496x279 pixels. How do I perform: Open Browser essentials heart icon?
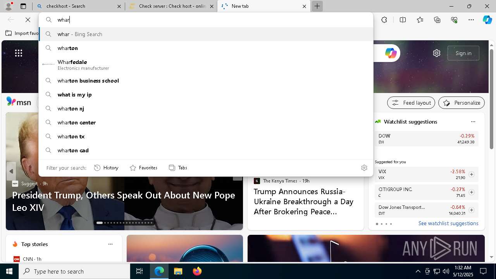point(454,20)
